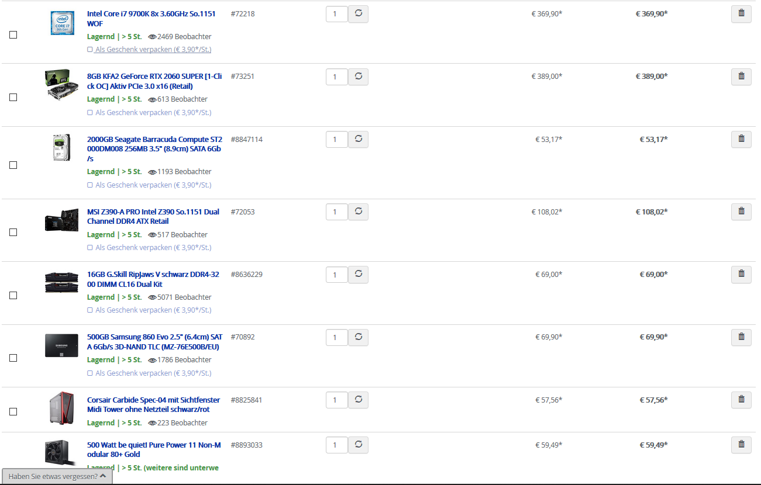Open the MSI motherboard thumbnail
This screenshot has width=761, height=485.
click(x=61, y=221)
